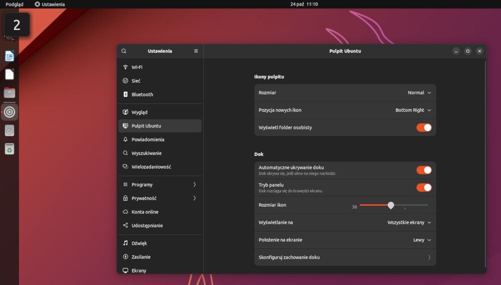The width and height of the screenshot is (501, 285).
Task: Click the Bluetooth icon in sidebar
Action: pos(125,94)
